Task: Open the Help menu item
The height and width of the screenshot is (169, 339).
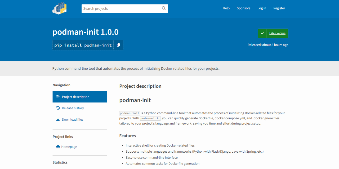Action: (x=226, y=8)
